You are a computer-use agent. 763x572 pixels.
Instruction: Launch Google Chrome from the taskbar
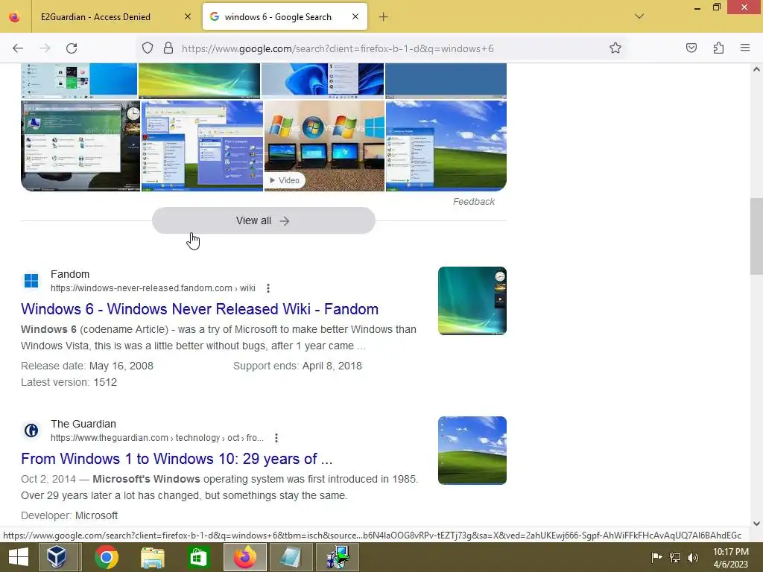point(107,557)
